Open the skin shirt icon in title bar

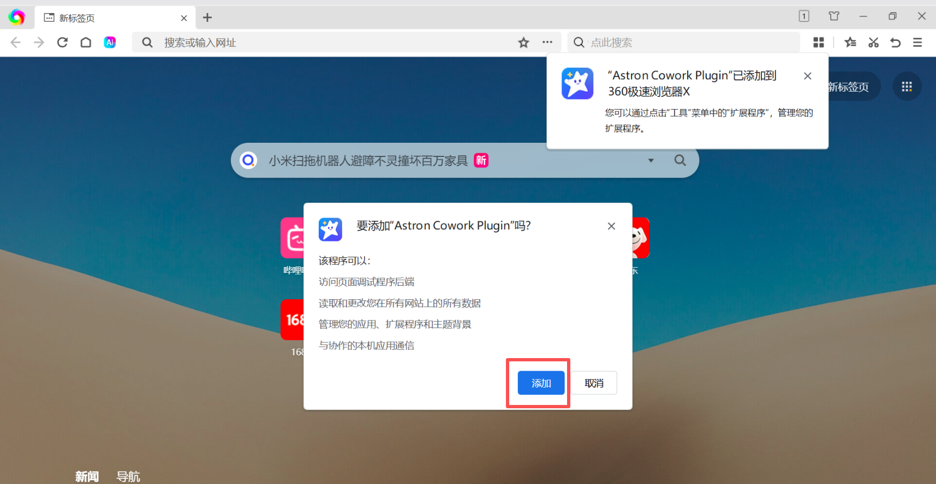(x=834, y=16)
